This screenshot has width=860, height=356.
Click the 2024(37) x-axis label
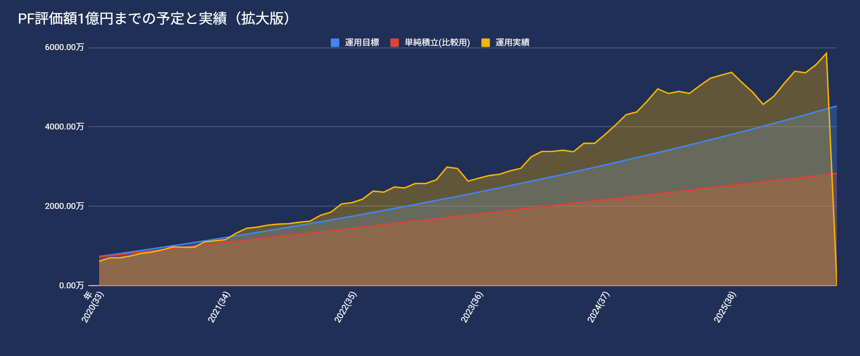click(599, 308)
